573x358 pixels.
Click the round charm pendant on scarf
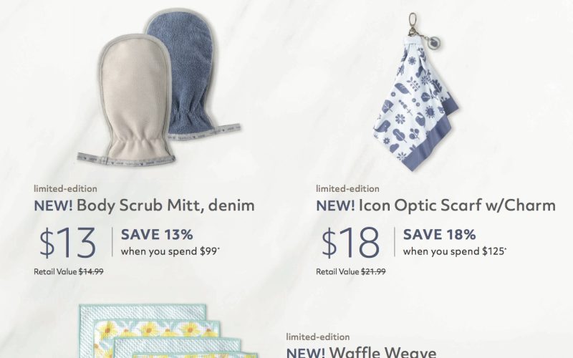click(x=434, y=42)
